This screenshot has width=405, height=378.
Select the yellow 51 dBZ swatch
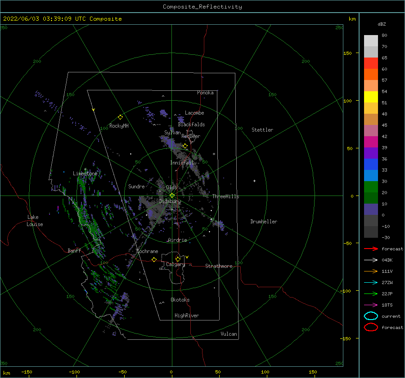pyautogui.click(x=371, y=97)
